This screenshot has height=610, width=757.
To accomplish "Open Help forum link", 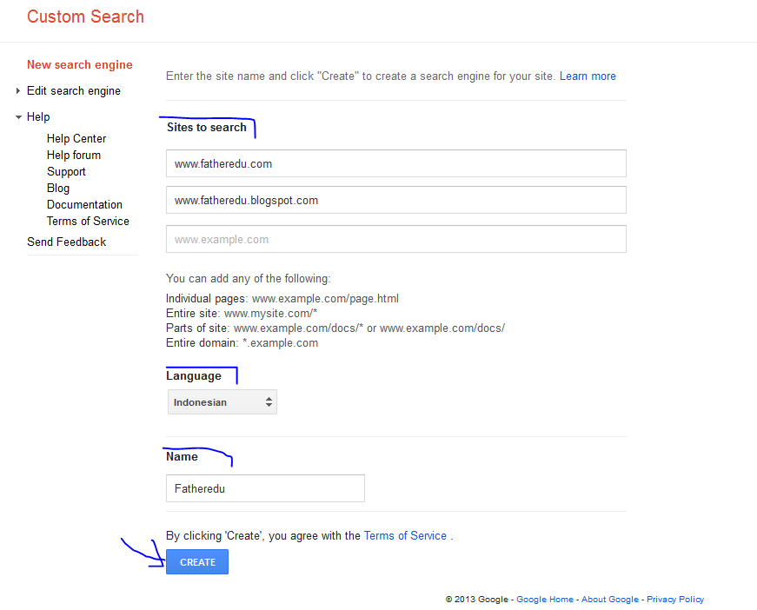I will (74, 155).
